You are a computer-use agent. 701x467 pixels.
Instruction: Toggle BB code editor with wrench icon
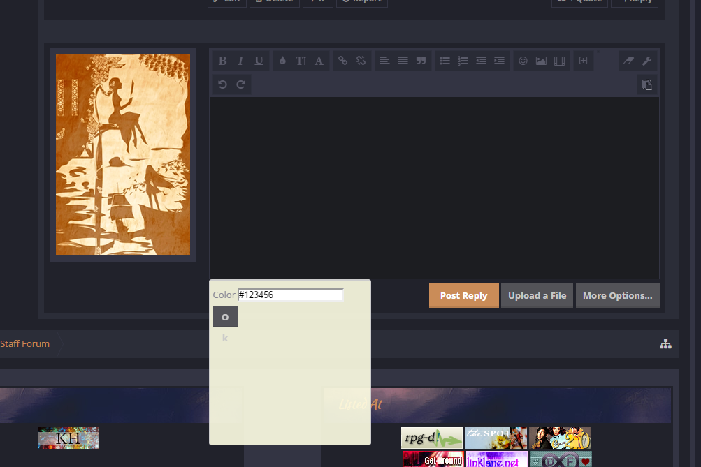(647, 61)
